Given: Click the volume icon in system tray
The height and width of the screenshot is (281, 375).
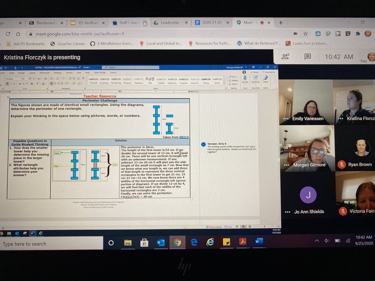Looking at the screenshot, I should pyautogui.click(x=327, y=240).
